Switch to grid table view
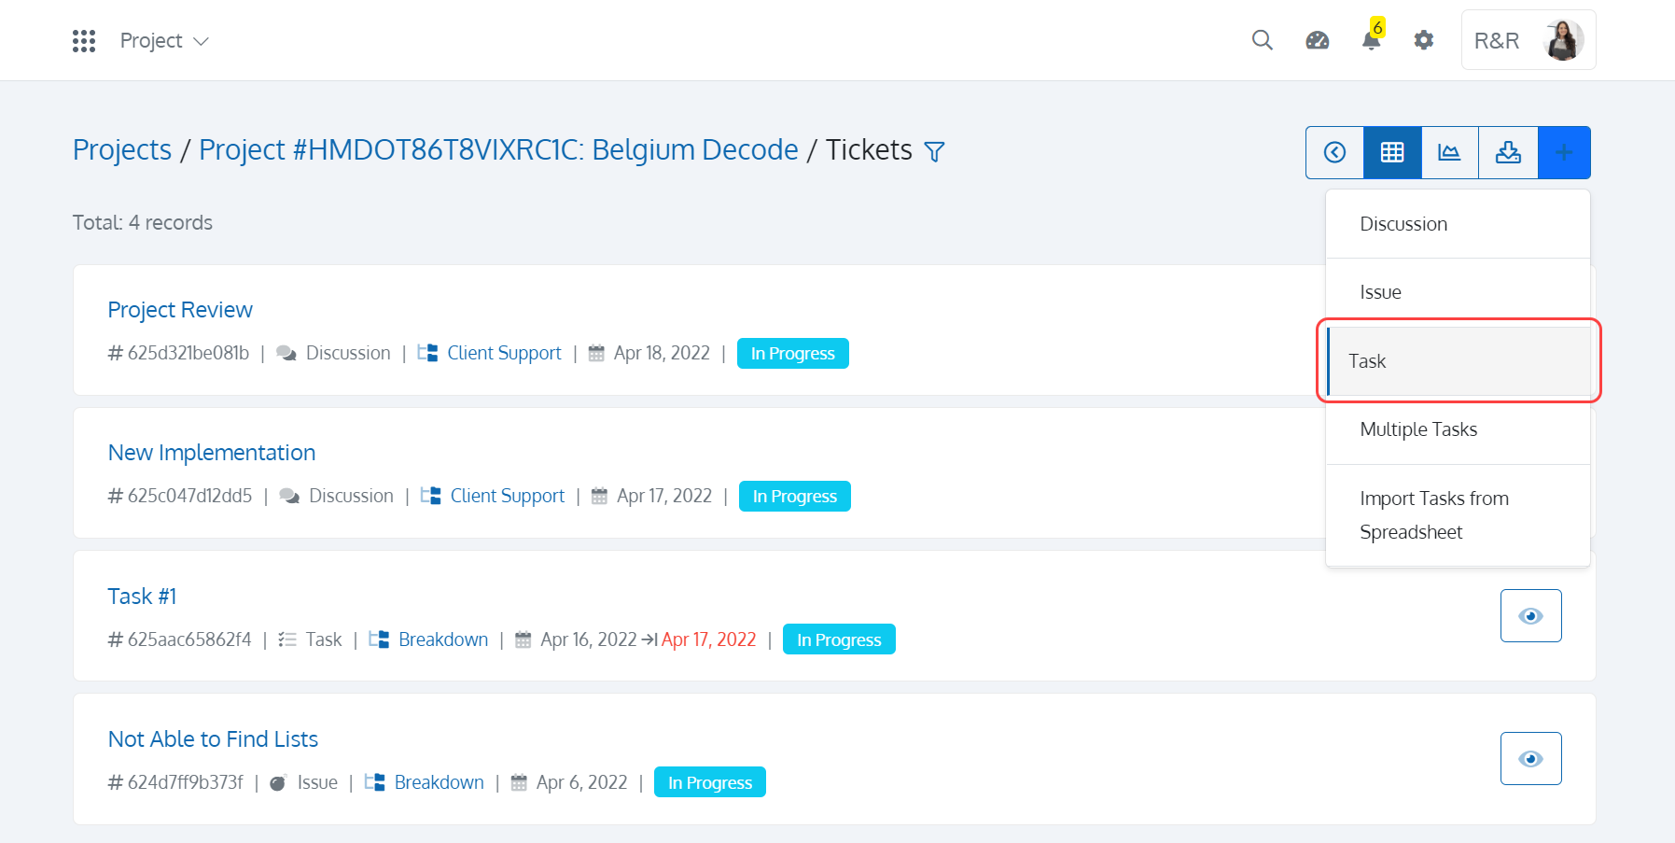Viewport: 1675px width, 843px height. click(x=1392, y=152)
